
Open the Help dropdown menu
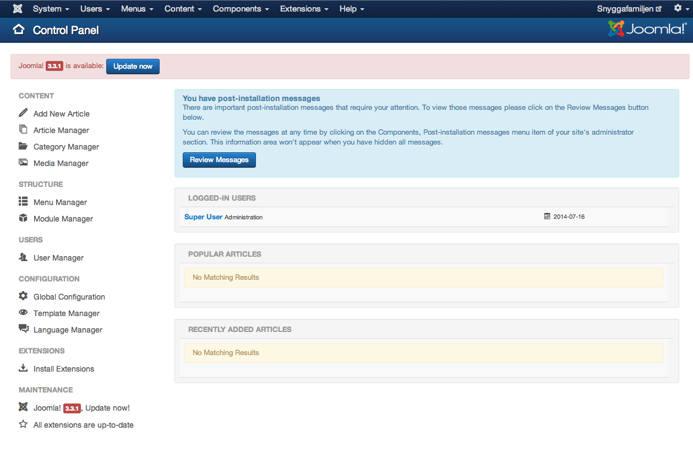point(352,9)
